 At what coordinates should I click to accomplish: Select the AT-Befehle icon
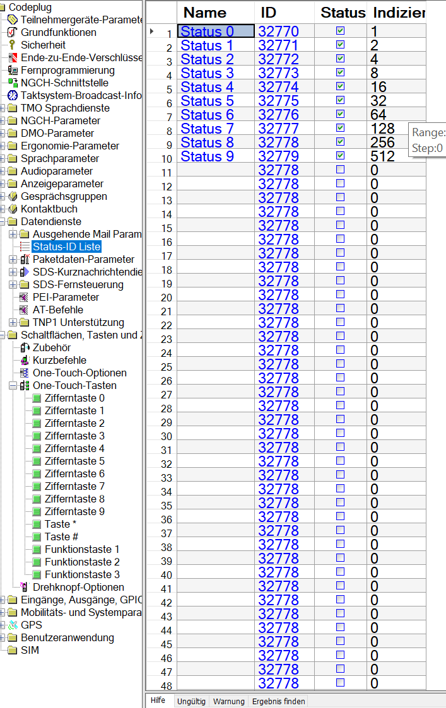pos(25,310)
